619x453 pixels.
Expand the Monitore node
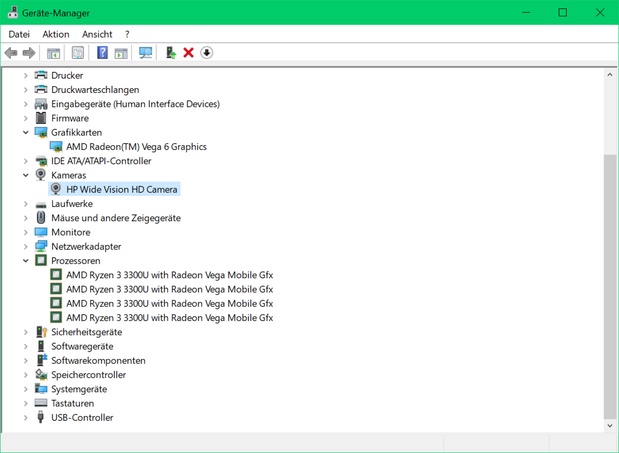[26, 232]
